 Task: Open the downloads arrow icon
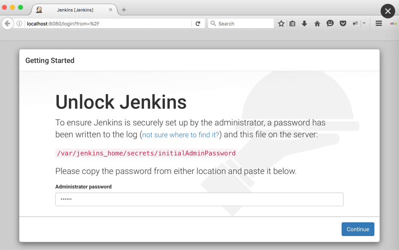304,24
